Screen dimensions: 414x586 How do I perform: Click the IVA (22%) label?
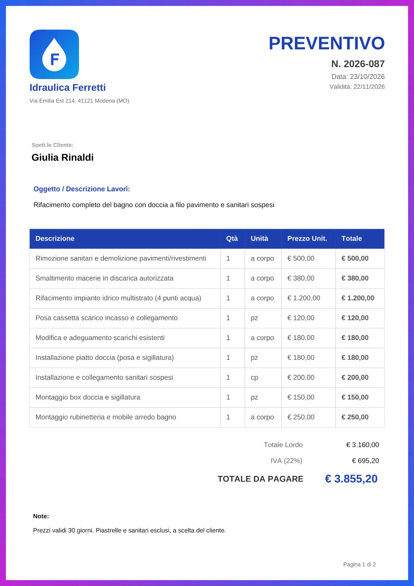(286, 461)
